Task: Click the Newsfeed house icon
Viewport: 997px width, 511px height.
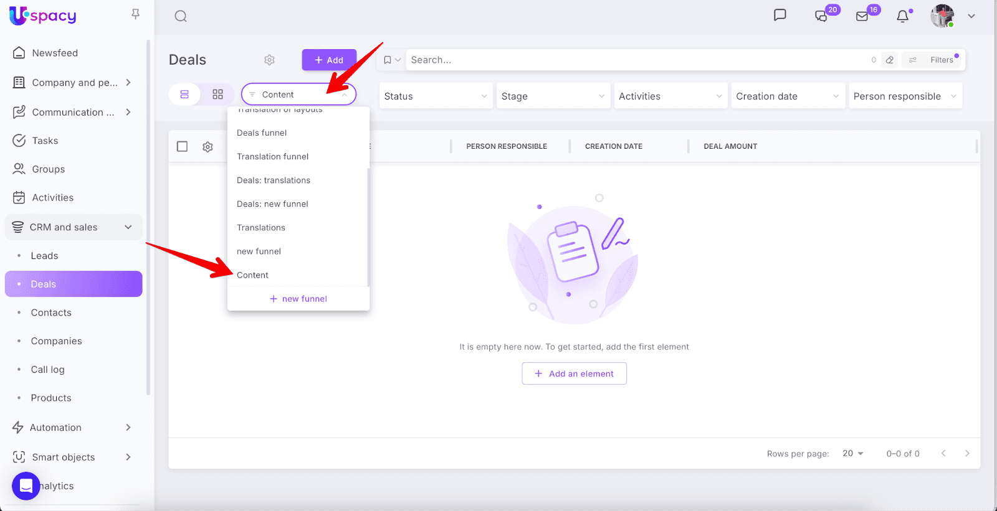Action: [x=19, y=53]
